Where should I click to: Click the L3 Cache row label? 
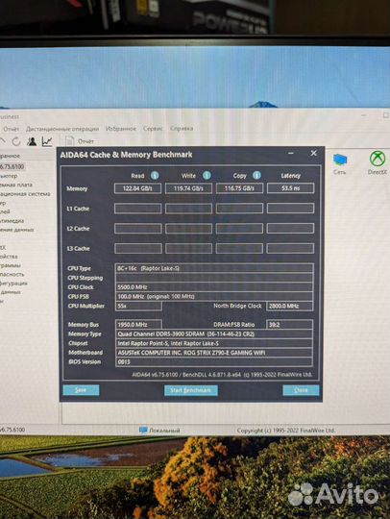(x=78, y=248)
